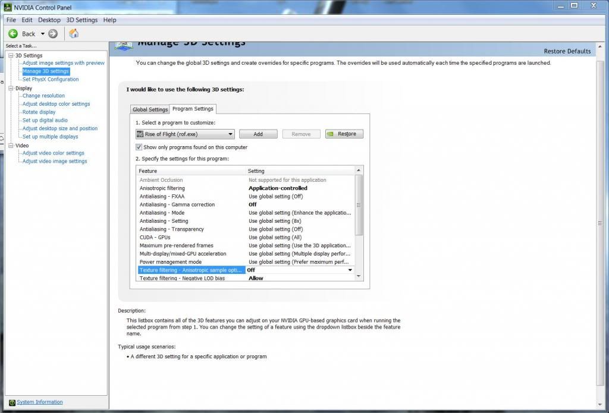Open Change resolution page

pyautogui.click(x=43, y=96)
